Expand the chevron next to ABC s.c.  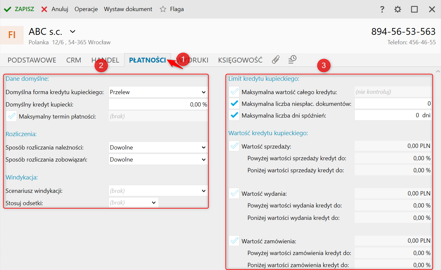coord(73,32)
